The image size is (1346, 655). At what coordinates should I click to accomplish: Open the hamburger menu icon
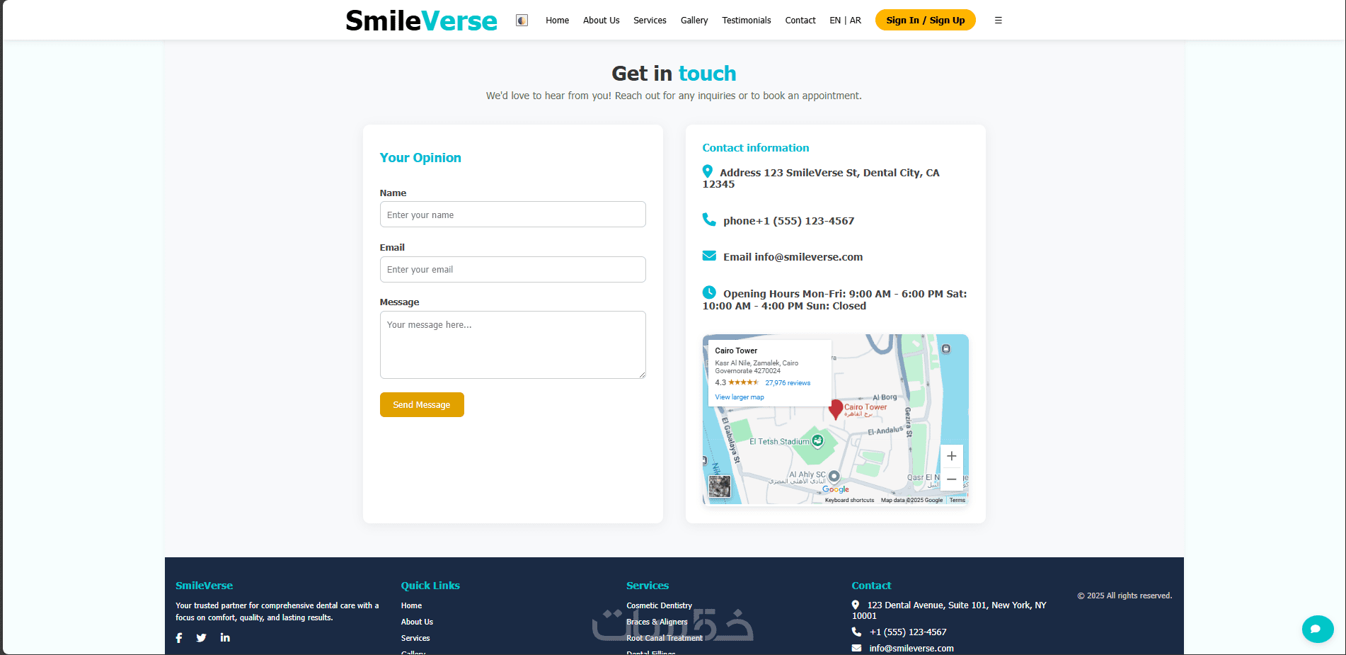coord(999,21)
